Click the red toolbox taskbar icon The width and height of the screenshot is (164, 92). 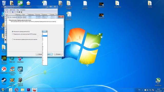coord(34,90)
